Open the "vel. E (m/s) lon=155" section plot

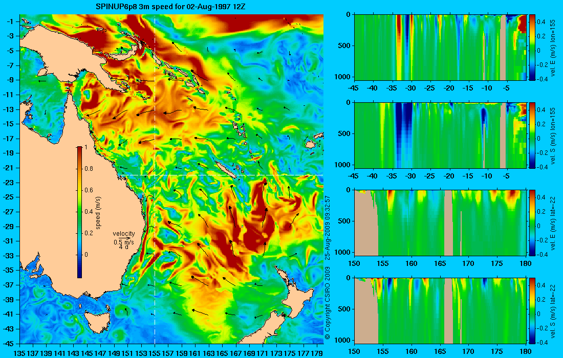[x=440, y=48]
